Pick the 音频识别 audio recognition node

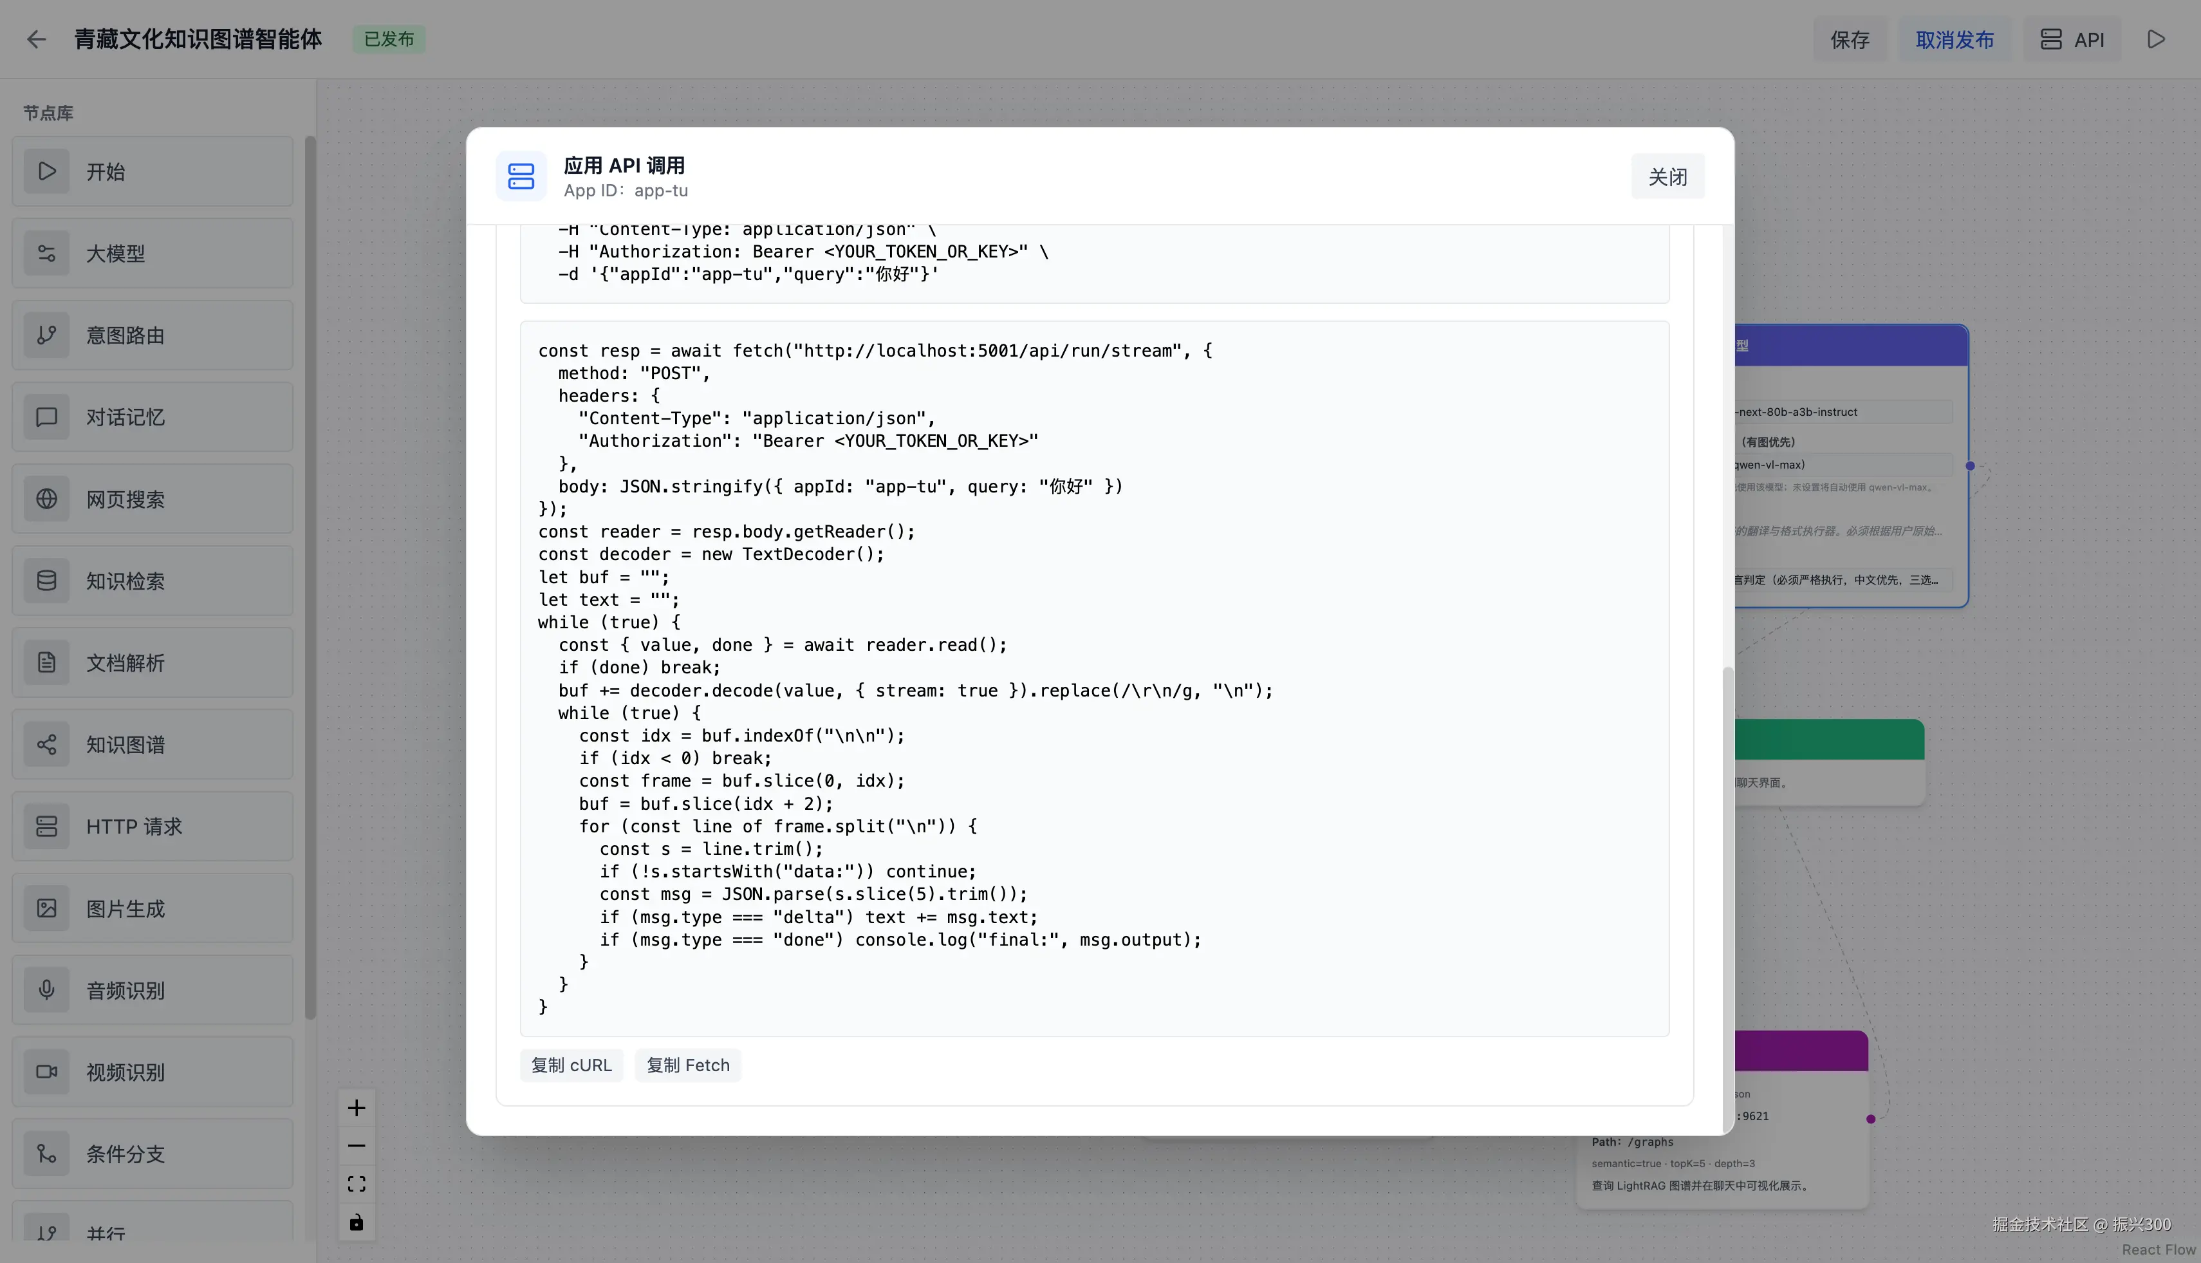(153, 990)
